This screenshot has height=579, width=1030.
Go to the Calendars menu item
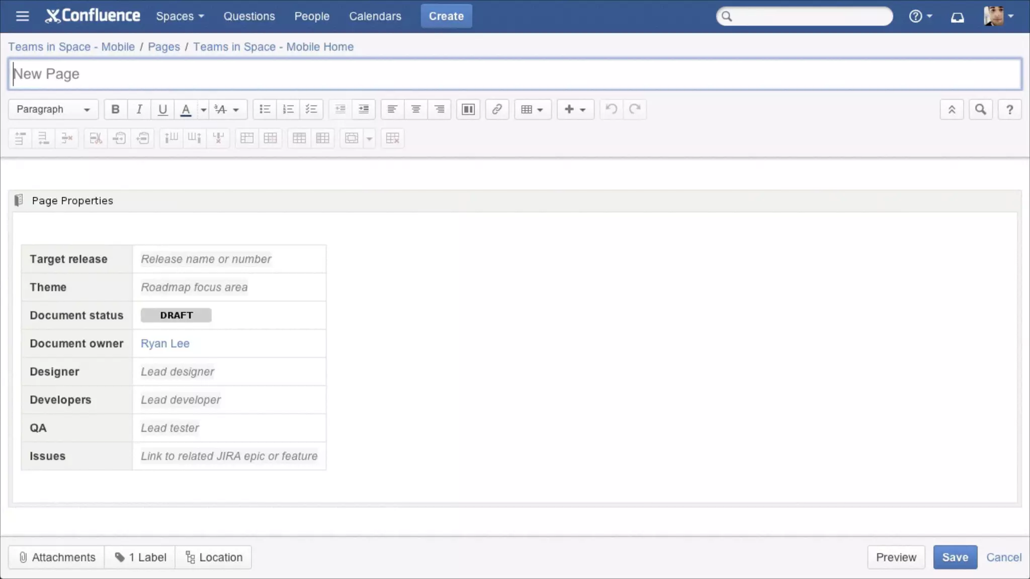coord(375,16)
